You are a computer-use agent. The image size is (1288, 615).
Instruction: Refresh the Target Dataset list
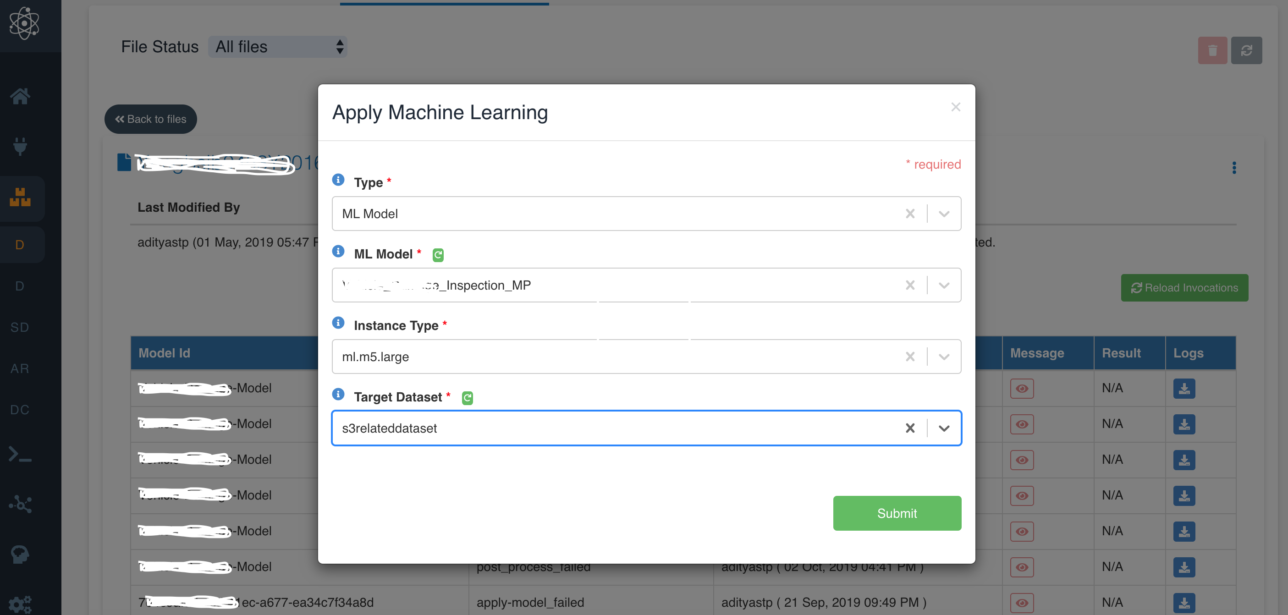click(467, 398)
